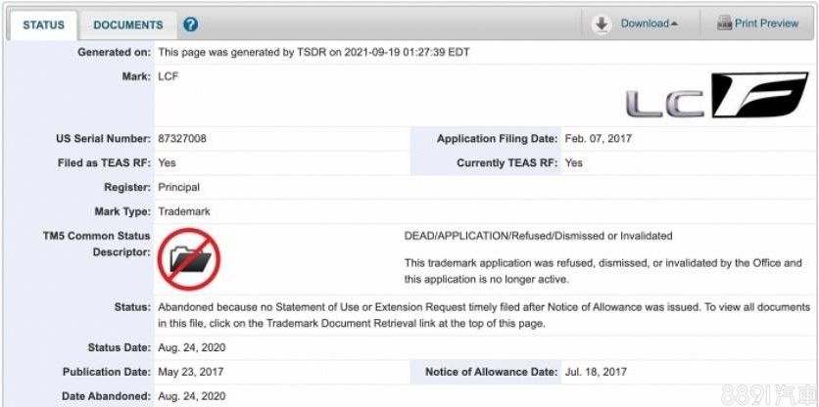Click the Mark value LCF text
819x407 pixels.
click(x=168, y=75)
